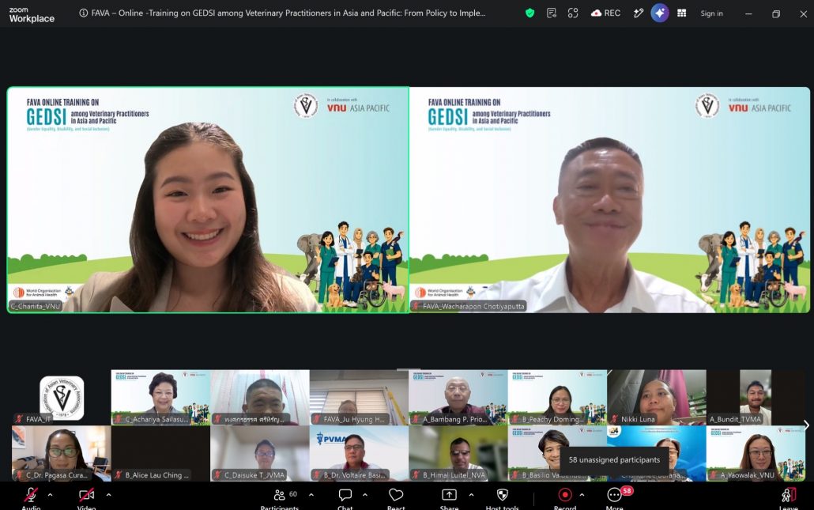Select the C_Charita_VNU speaker video tile

pos(208,200)
